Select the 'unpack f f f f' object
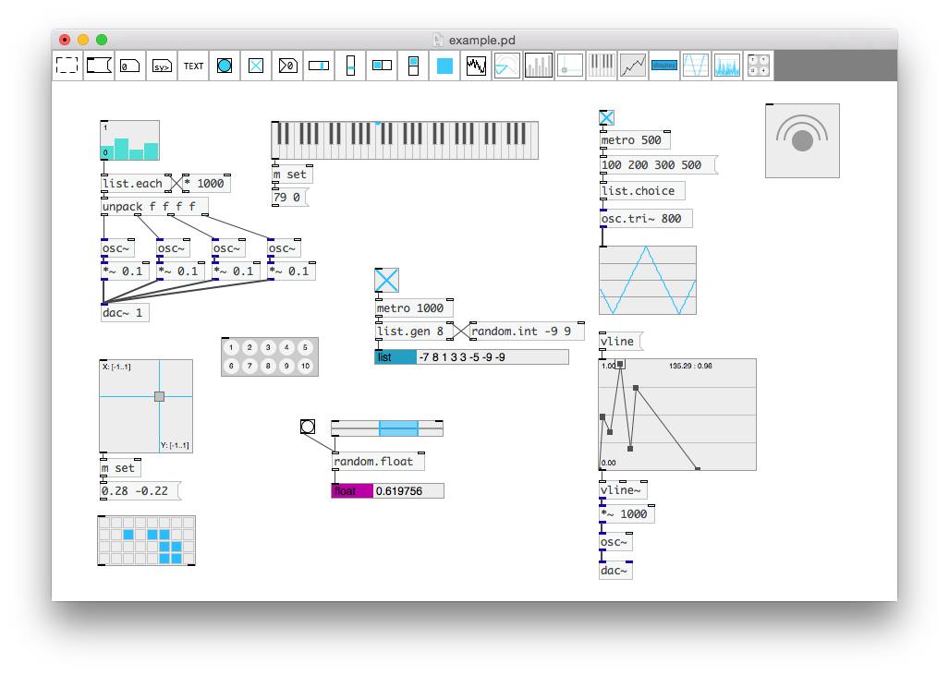 click(x=154, y=206)
